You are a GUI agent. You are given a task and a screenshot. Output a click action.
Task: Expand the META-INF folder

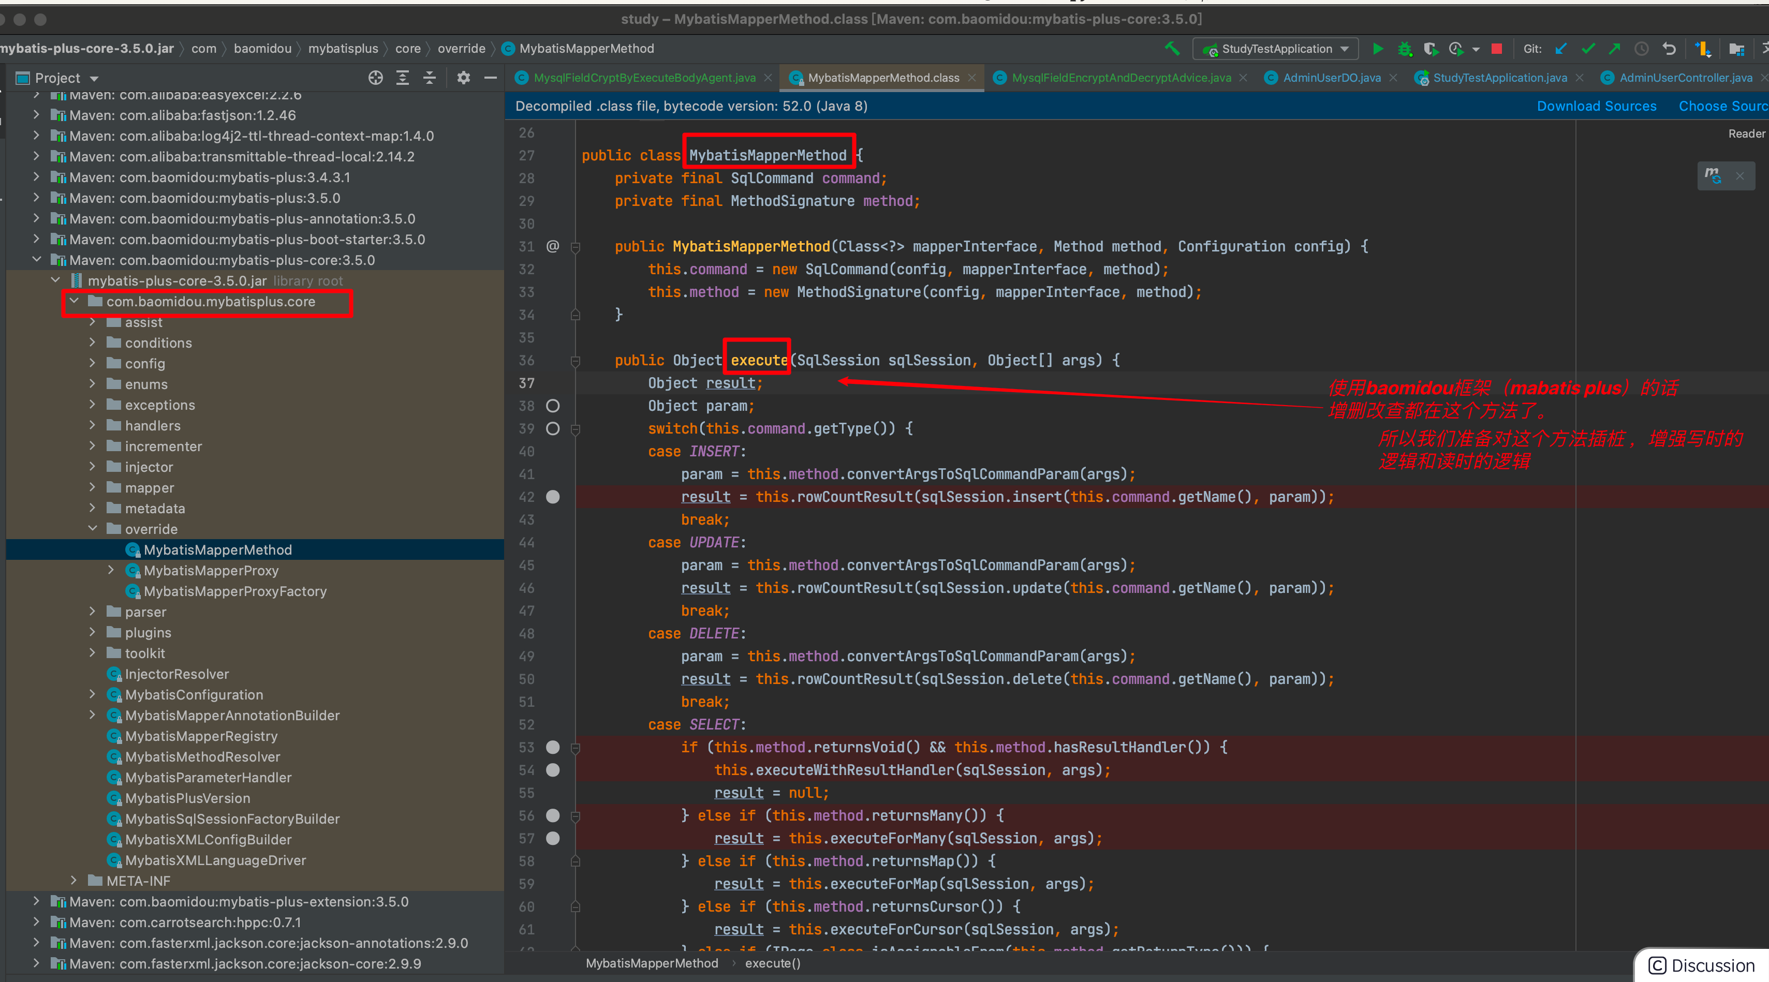tap(74, 881)
